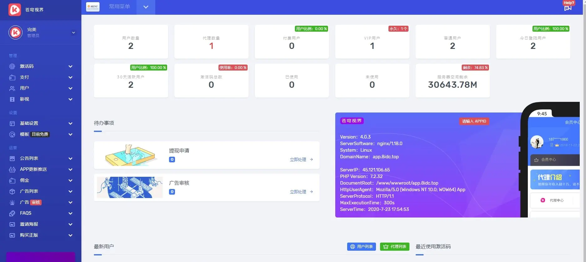Open the admin profile dropdown chevron
Viewport: 586px width, 262px height.
(x=74, y=33)
